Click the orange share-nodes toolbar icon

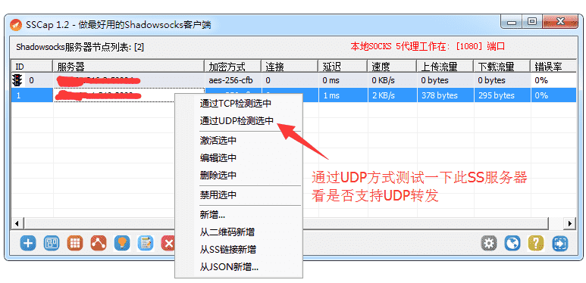[99, 244]
